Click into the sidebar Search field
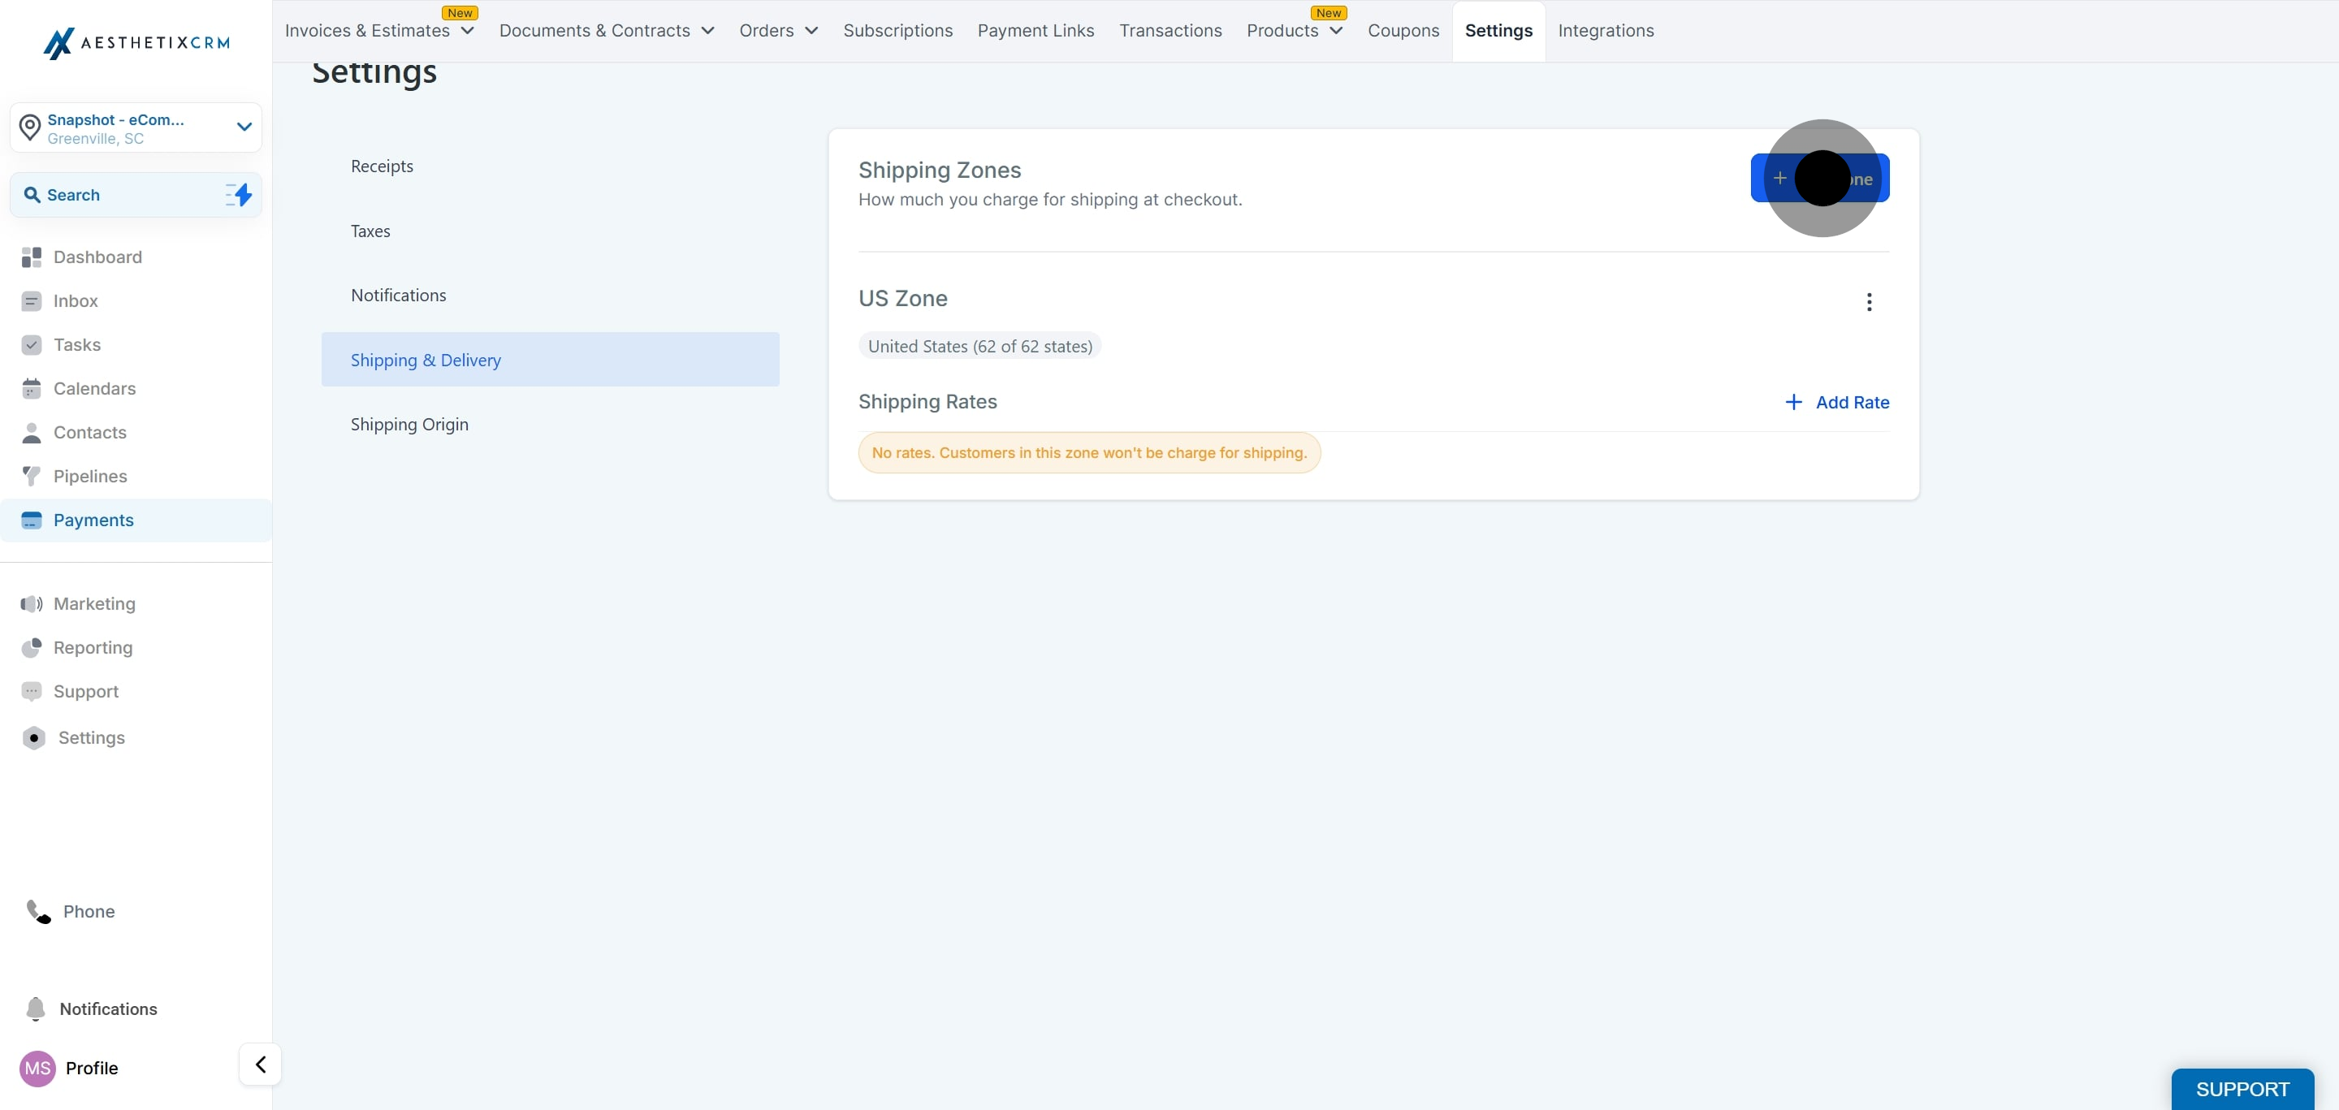Screen dimensions: 2339x1110 (136, 195)
